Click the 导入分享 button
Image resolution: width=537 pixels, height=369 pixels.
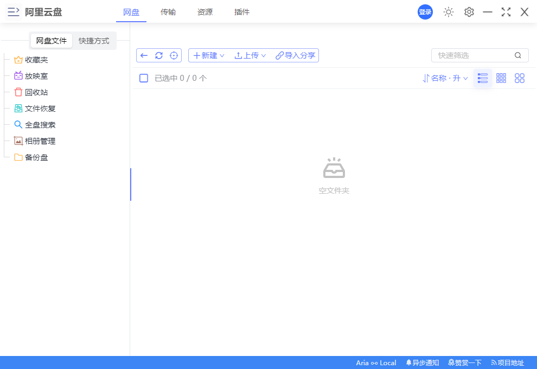(296, 55)
